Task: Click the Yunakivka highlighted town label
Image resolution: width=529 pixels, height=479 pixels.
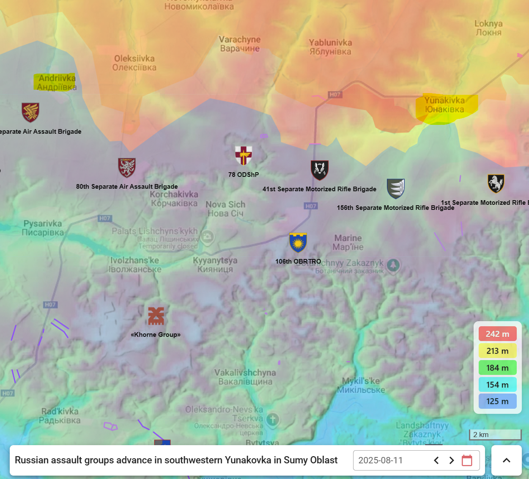Action: point(444,105)
